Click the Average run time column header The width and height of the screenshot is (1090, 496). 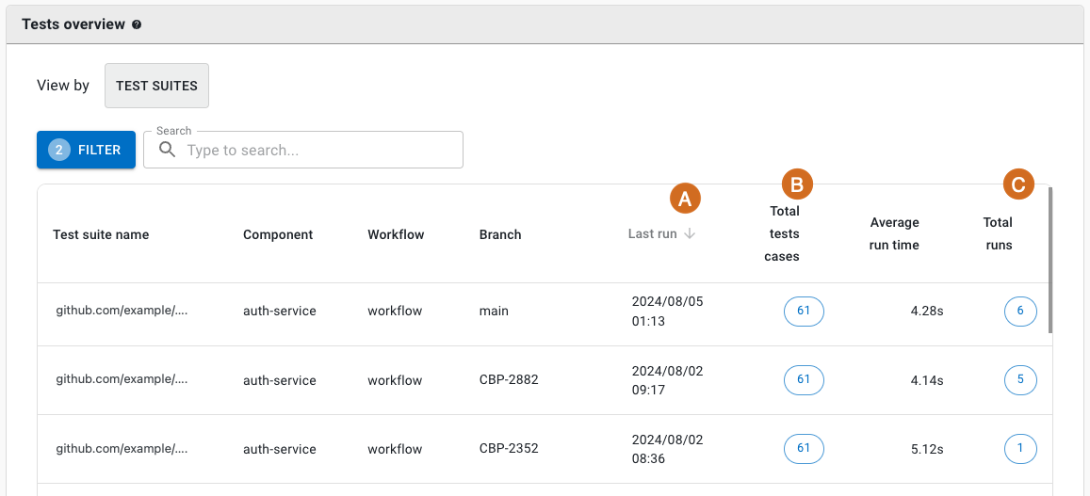coord(895,234)
